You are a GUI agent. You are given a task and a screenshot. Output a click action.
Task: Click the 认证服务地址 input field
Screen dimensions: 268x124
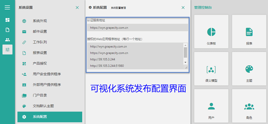point(137,28)
